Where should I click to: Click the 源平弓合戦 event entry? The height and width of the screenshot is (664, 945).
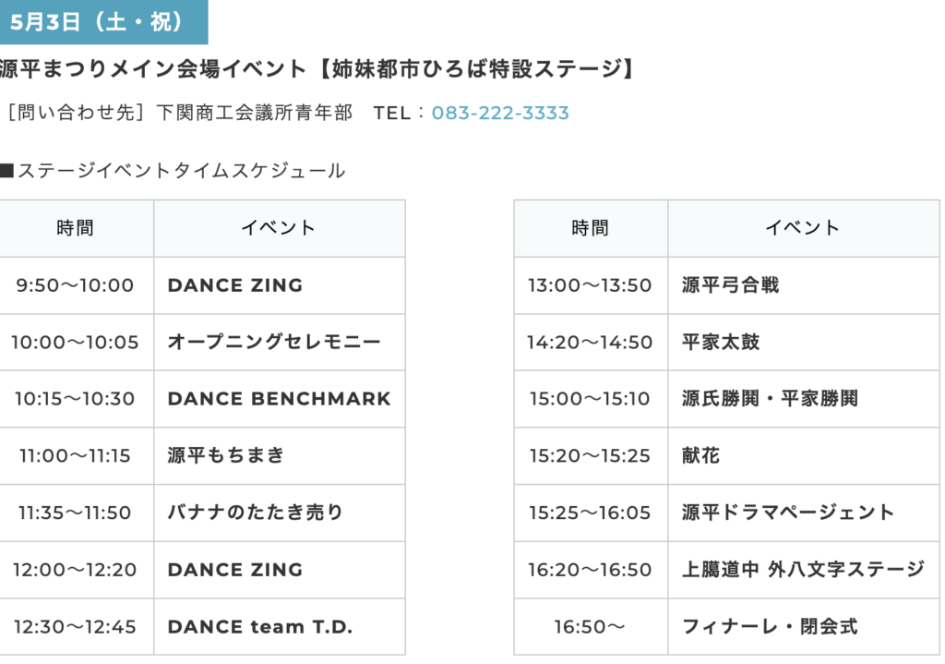point(804,285)
